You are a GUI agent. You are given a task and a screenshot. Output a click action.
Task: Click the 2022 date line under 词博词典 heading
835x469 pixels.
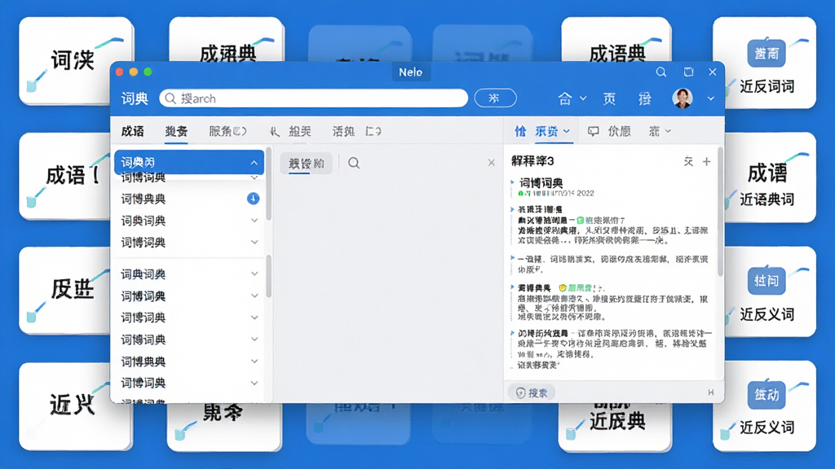click(556, 193)
